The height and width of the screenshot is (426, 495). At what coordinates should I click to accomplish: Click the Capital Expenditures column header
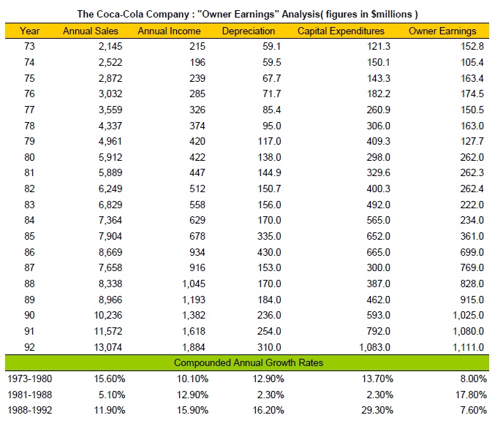tap(341, 31)
